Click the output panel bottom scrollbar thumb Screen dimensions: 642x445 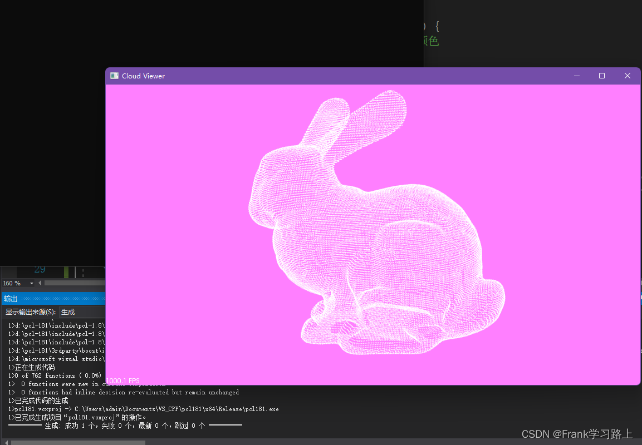(x=78, y=443)
